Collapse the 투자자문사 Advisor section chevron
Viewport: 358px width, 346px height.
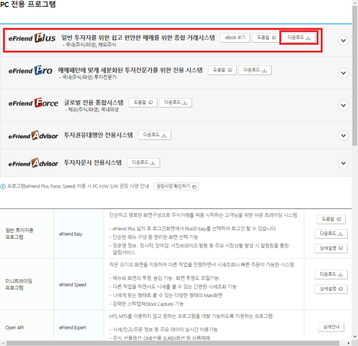click(343, 163)
